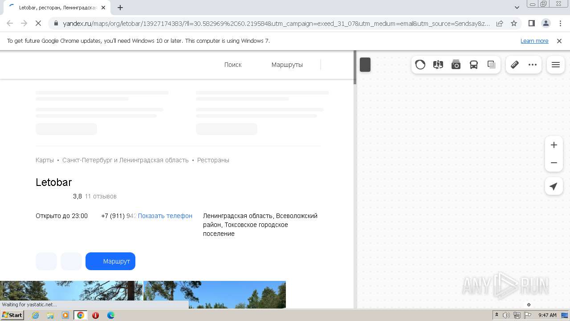Locate my position on the map
The image size is (570, 321).
coord(554,186)
